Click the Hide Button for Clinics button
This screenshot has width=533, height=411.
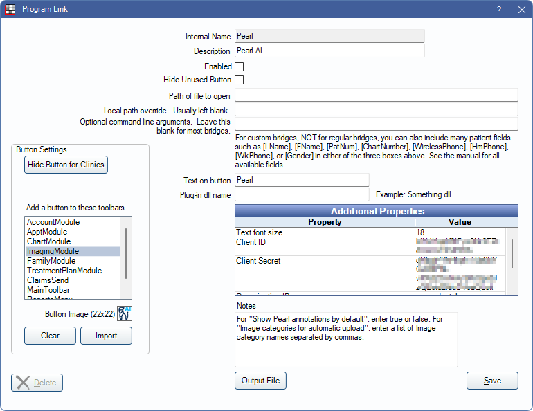[x=66, y=165]
